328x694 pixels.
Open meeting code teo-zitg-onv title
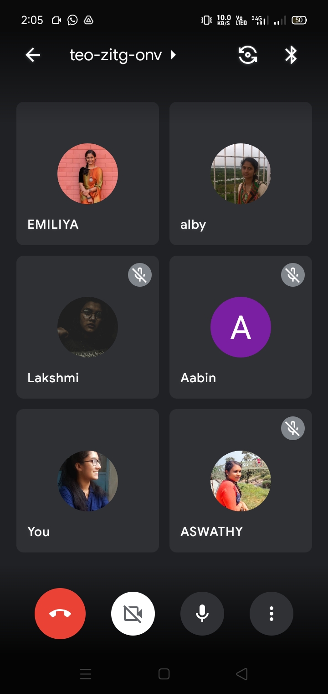(x=116, y=55)
